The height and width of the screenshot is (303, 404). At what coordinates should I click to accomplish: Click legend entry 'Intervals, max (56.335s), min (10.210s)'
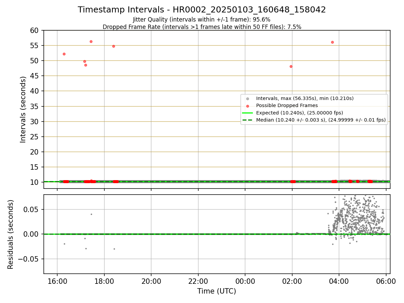(x=305, y=98)
